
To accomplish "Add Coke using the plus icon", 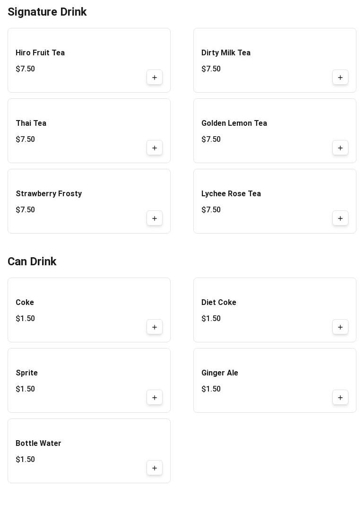I will [x=155, y=327].
